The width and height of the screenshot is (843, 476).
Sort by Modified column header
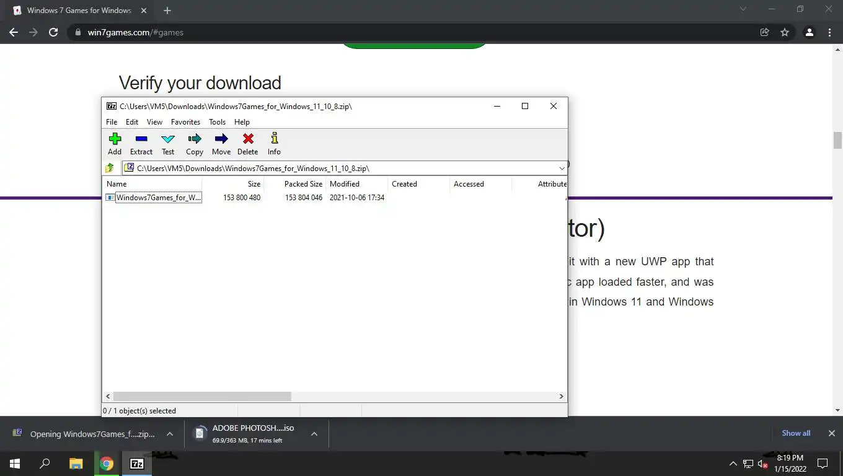[357, 184]
